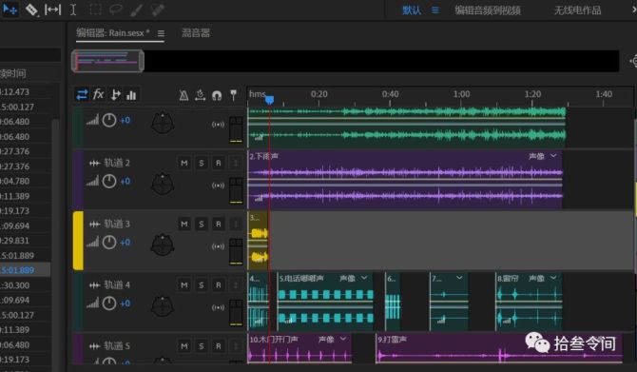This screenshot has width=637, height=372.
Task: Click the volume knob on 轨道 2
Action: pyautogui.click(x=109, y=182)
